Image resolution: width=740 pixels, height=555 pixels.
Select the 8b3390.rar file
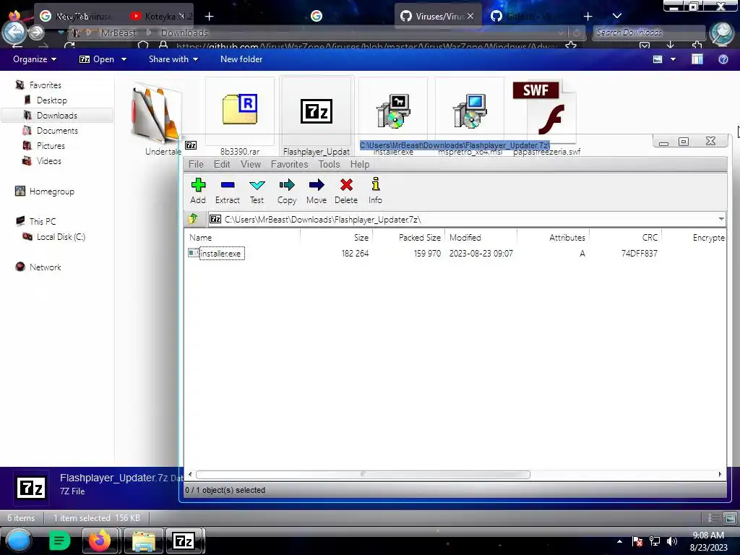click(x=240, y=117)
